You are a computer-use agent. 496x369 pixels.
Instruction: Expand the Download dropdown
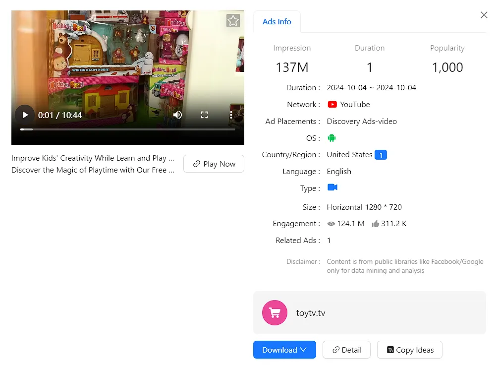[284, 350]
